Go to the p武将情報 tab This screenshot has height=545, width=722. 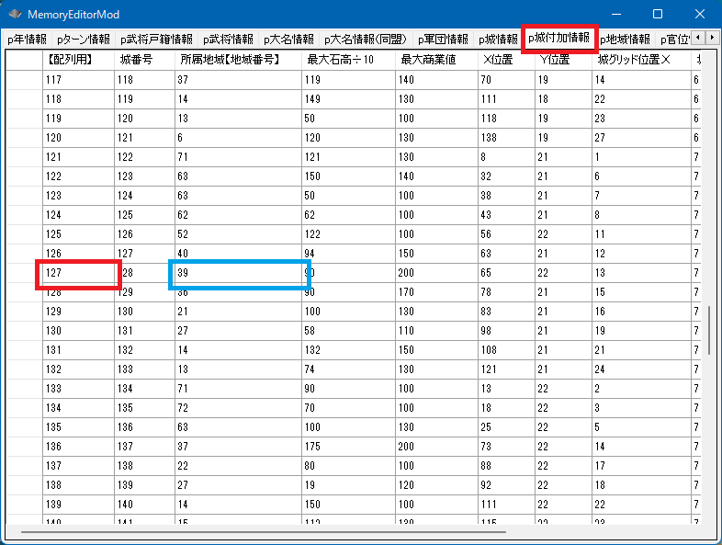pyautogui.click(x=227, y=40)
